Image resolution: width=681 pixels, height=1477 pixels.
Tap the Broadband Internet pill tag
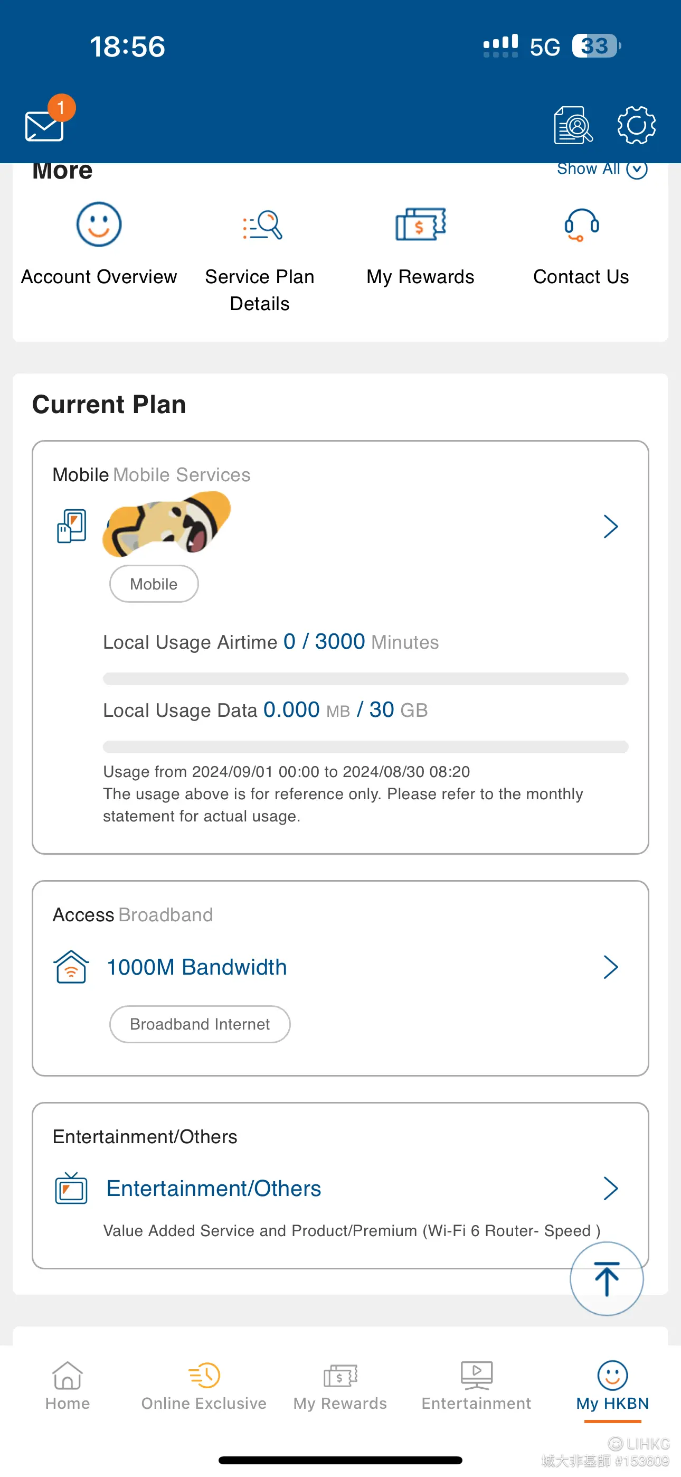pos(200,1024)
